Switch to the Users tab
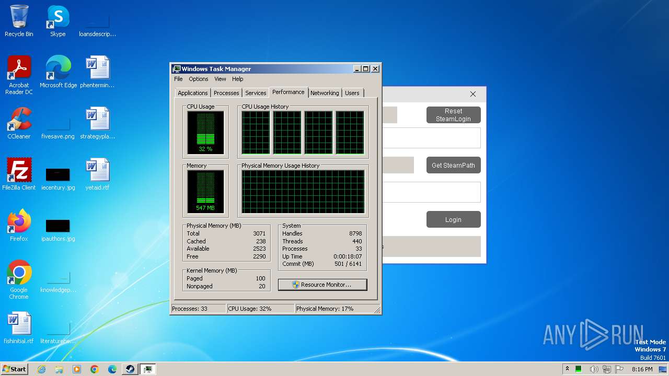Viewport: 669px width, 376px height. pos(352,93)
